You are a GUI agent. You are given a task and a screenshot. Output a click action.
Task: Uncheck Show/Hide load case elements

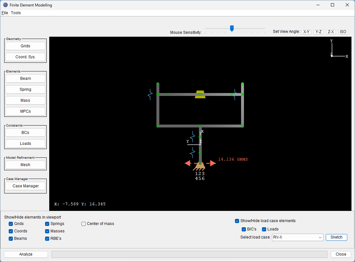point(237,221)
